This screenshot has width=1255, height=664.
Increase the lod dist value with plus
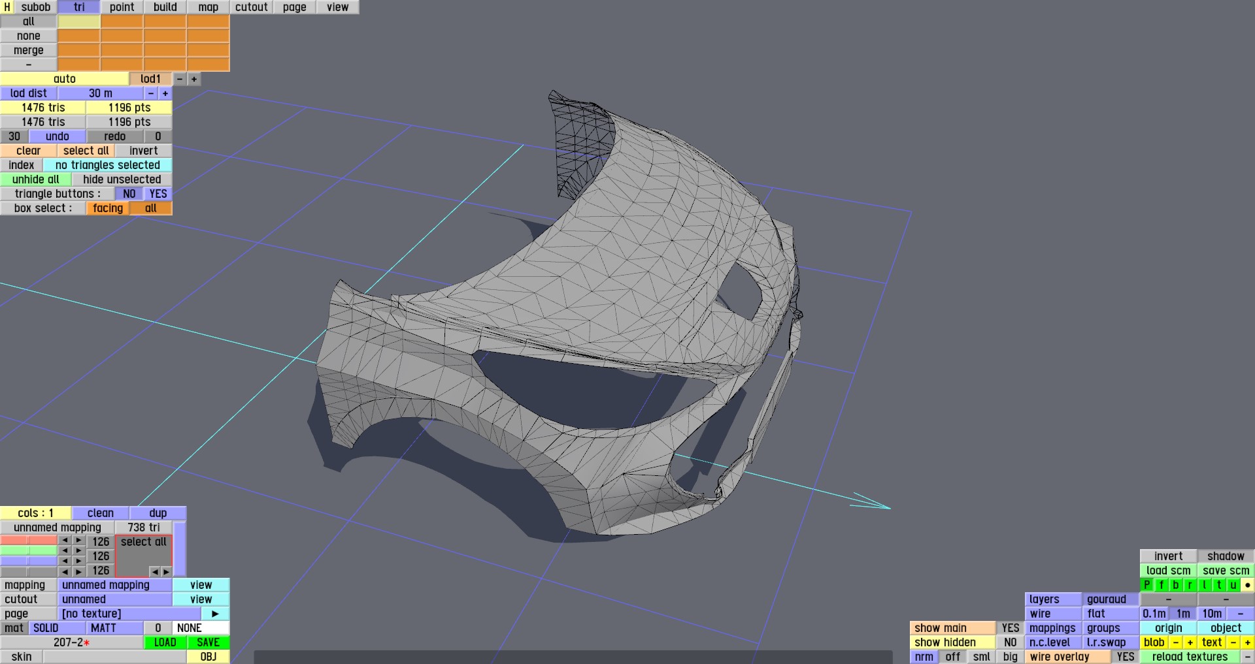[165, 93]
